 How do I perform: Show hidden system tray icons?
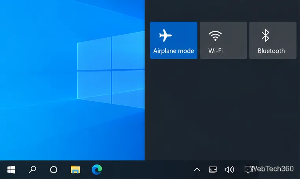tap(197, 170)
